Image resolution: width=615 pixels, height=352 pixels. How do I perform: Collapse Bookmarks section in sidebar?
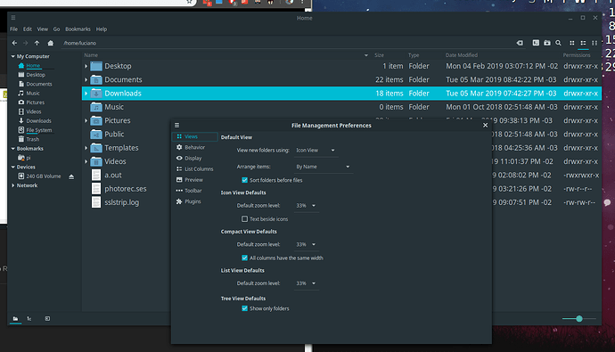tap(13, 149)
